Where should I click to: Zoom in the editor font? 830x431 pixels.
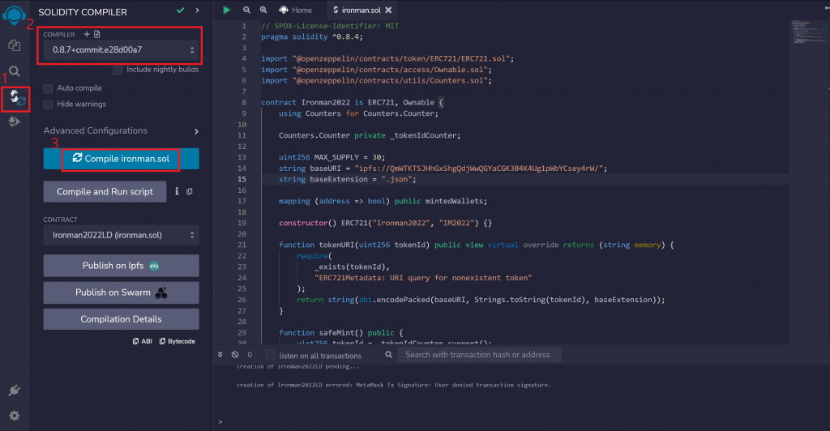tap(263, 10)
